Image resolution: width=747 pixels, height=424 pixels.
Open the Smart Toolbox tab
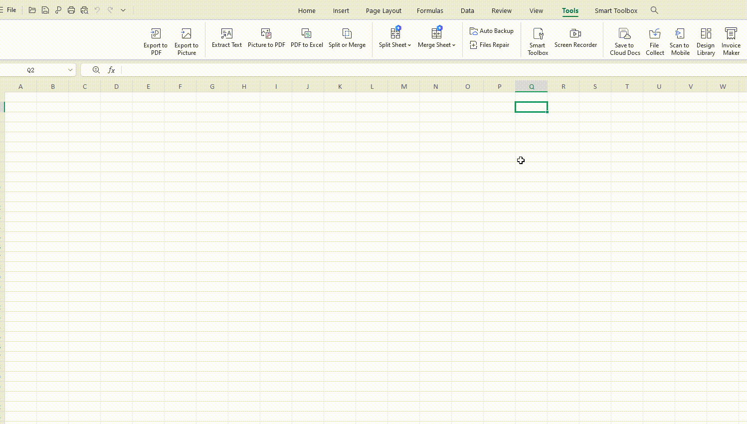[616, 10]
